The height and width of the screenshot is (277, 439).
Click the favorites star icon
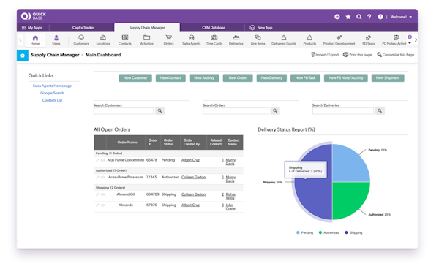coord(348,17)
